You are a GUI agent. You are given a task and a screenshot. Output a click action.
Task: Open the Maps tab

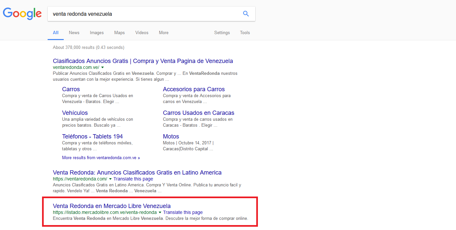tap(120, 33)
